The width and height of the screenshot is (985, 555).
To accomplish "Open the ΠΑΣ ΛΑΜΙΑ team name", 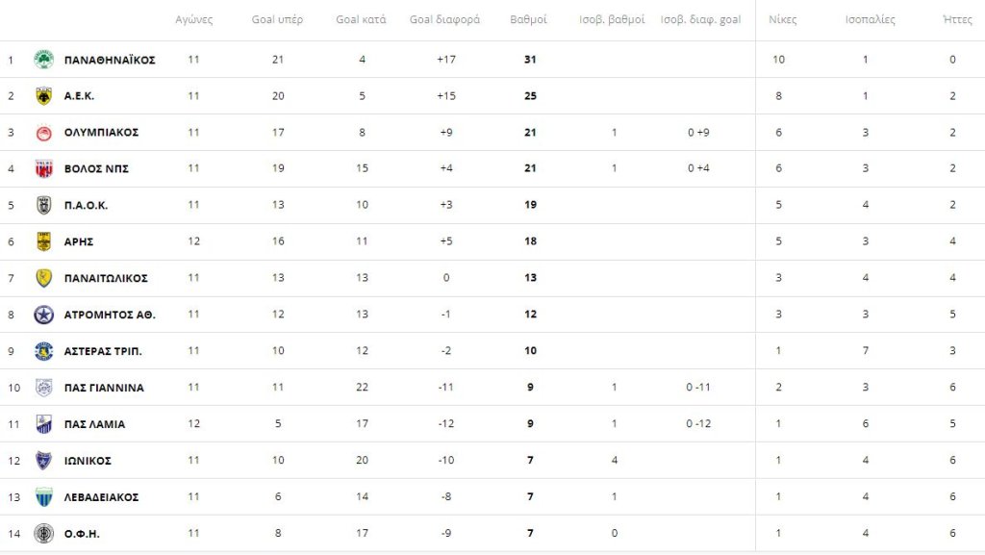I will (x=94, y=424).
